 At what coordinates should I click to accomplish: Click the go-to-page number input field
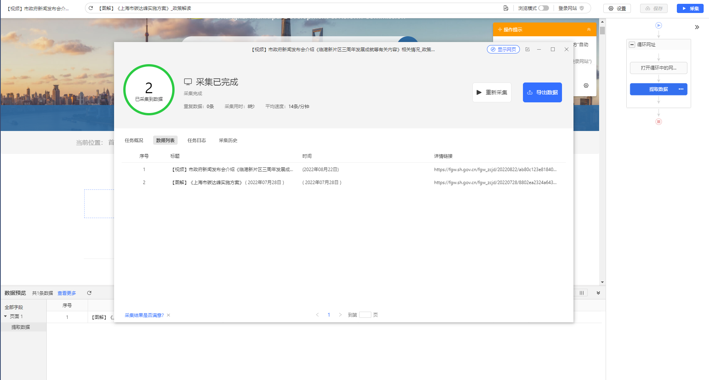(365, 315)
